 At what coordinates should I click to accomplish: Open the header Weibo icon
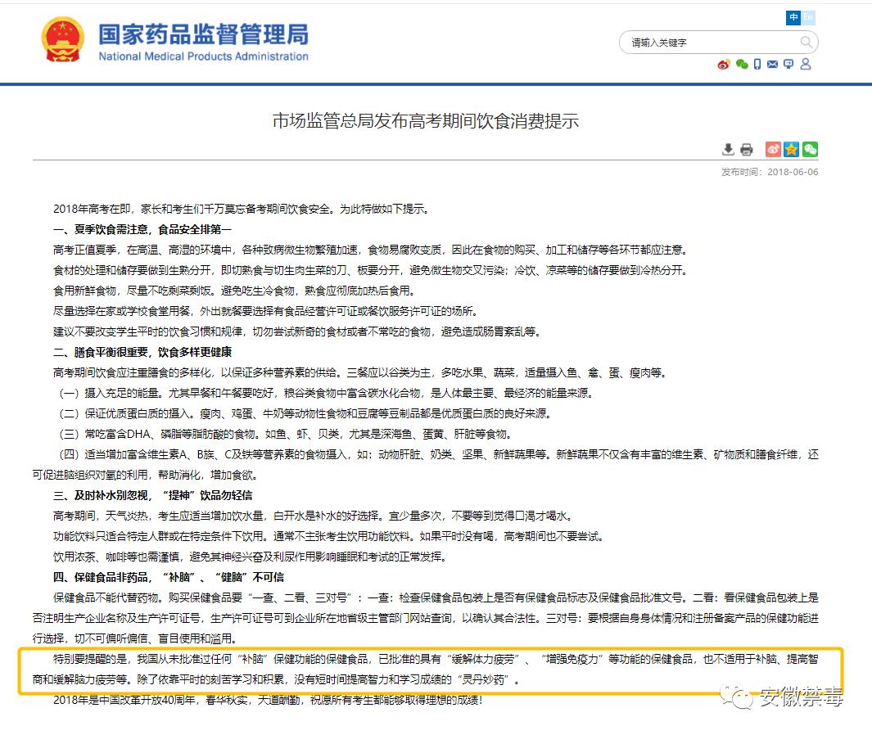[x=723, y=65]
